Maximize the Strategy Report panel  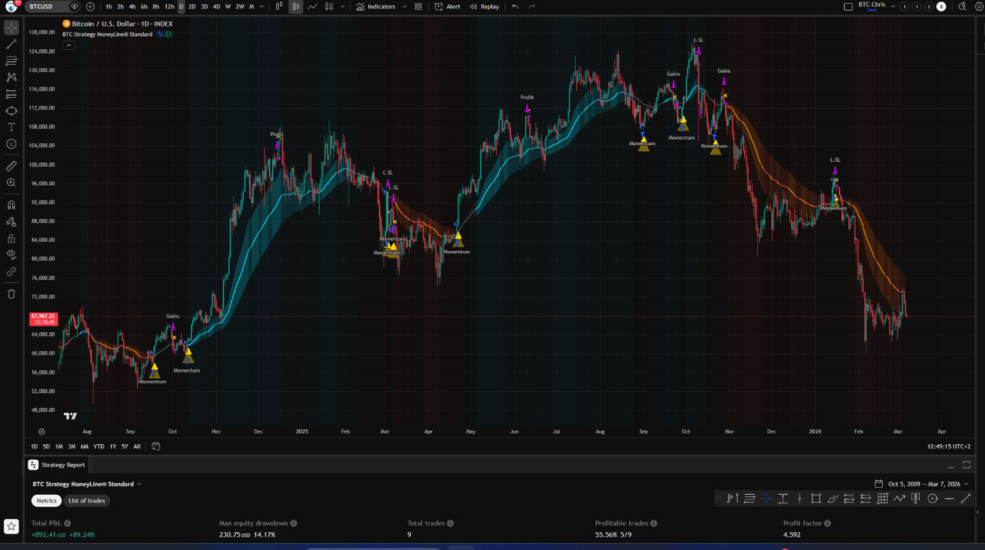pos(967,465)
